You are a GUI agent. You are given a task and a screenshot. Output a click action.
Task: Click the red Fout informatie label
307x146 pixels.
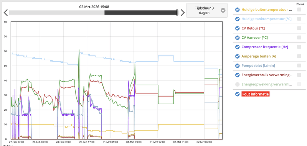pyautogui.click(x=256, y=94)
